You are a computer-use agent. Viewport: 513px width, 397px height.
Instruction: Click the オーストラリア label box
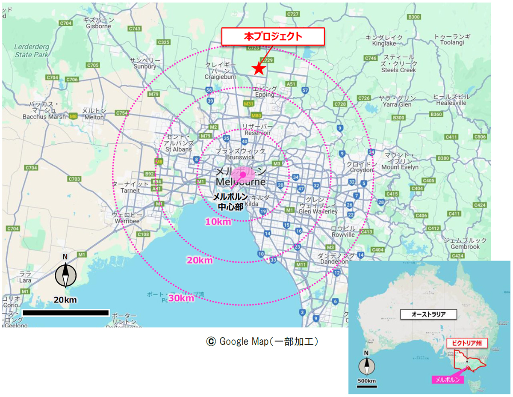tap(428, 314)
